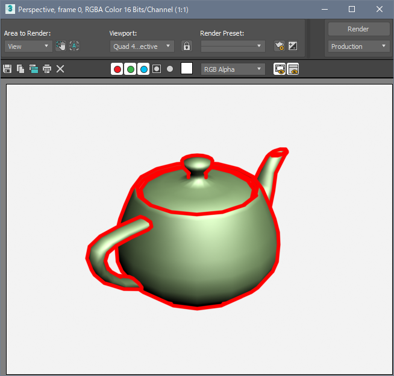Toggle the green channel display
Screen dimensions: 394x376
131,69
